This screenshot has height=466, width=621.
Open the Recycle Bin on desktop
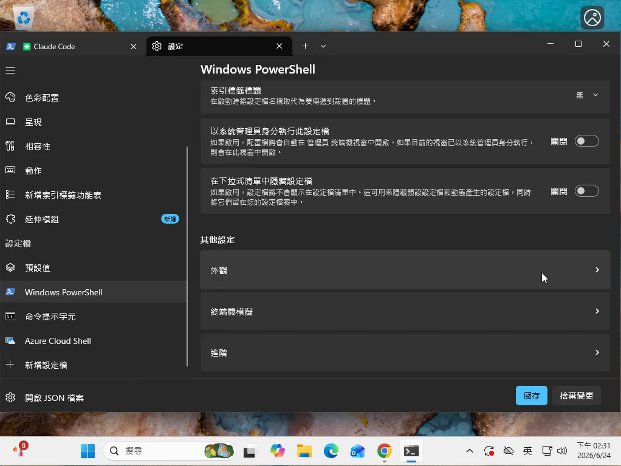click(24, 18)
